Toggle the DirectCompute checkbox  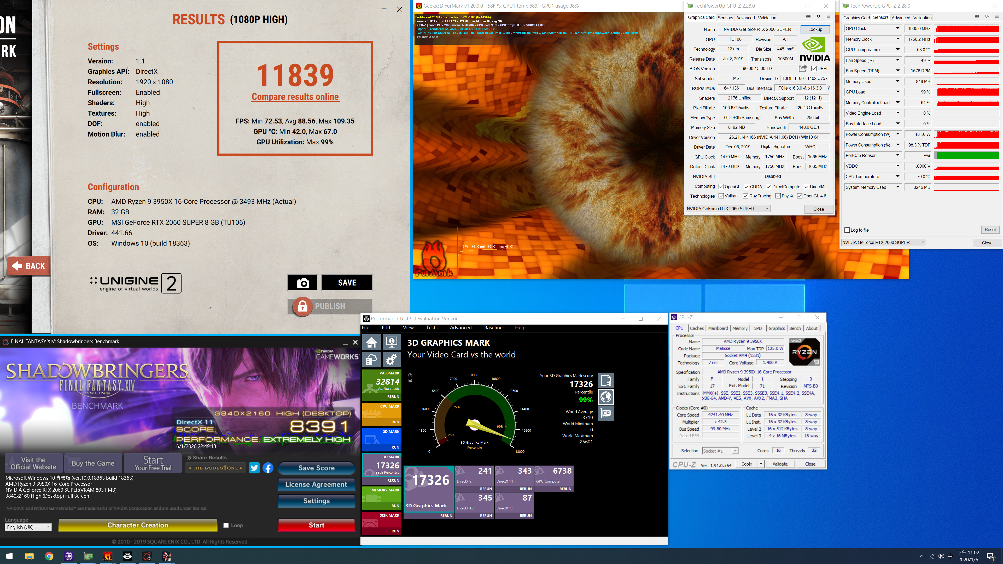click(x=769, y=187)
